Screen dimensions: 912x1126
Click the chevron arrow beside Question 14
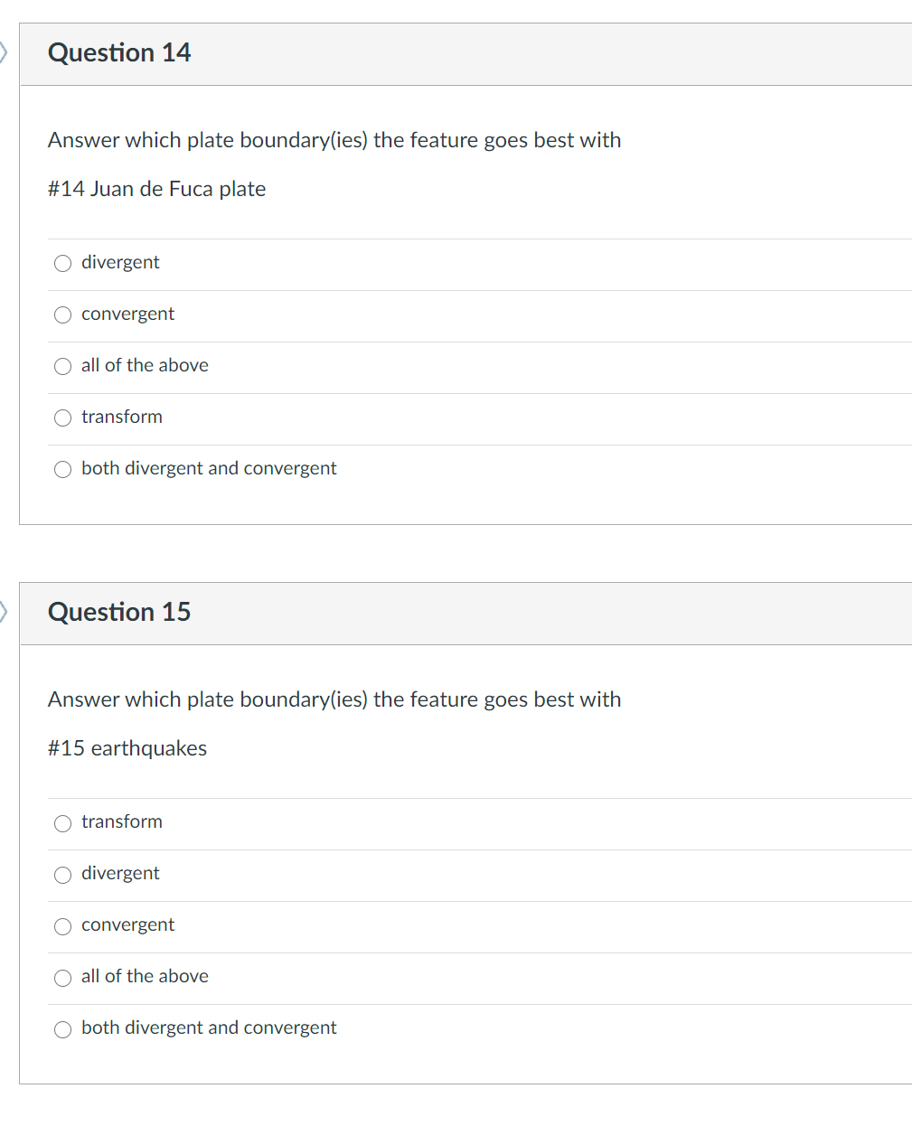tap(4, 52)
